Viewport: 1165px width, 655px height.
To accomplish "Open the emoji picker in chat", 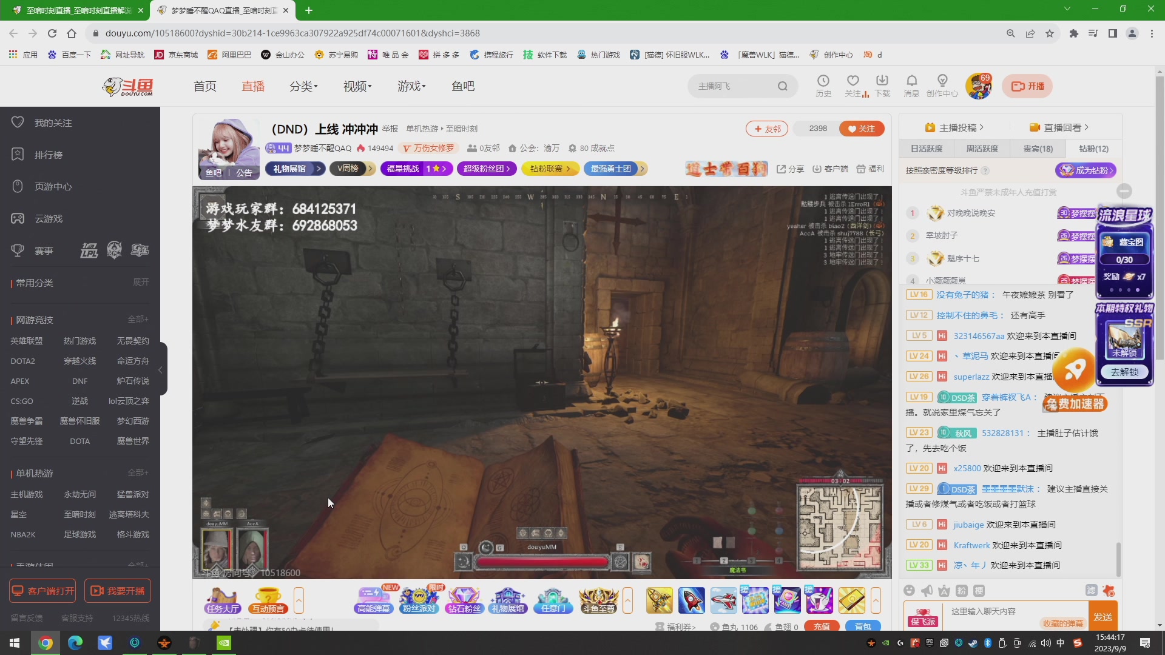I will (x=909, y=591).
